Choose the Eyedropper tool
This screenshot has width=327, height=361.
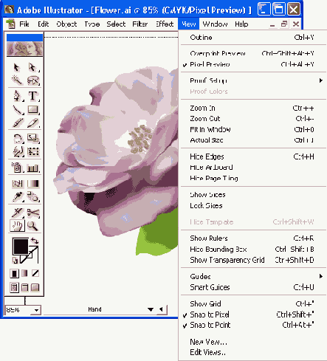[18, 197]
